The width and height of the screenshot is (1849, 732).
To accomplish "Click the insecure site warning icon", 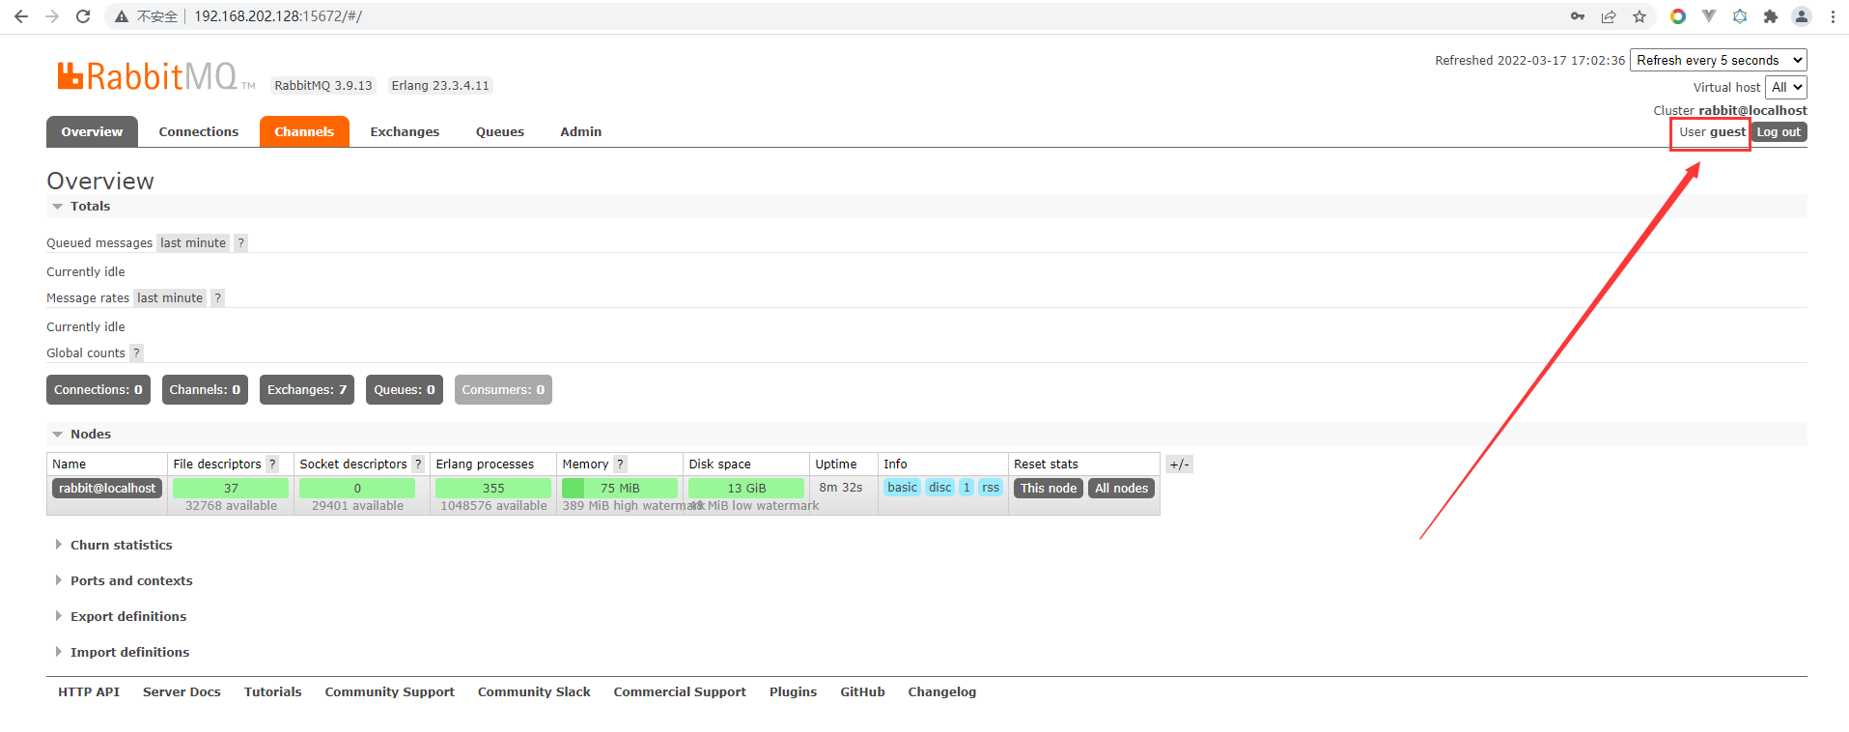I will pos(122,16).
